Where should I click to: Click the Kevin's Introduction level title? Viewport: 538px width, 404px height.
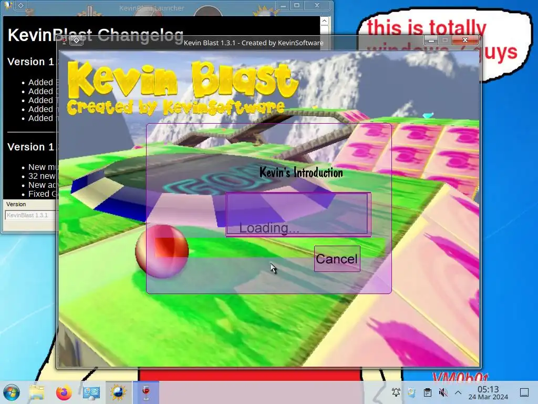pyautogui.click(x=301, y=173)
